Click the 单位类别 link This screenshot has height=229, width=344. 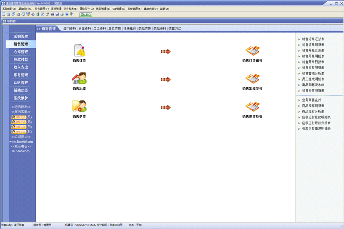pos(115,28)
